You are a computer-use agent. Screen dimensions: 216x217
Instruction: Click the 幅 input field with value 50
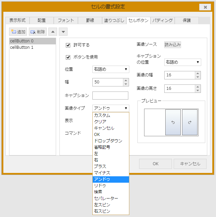108,82
